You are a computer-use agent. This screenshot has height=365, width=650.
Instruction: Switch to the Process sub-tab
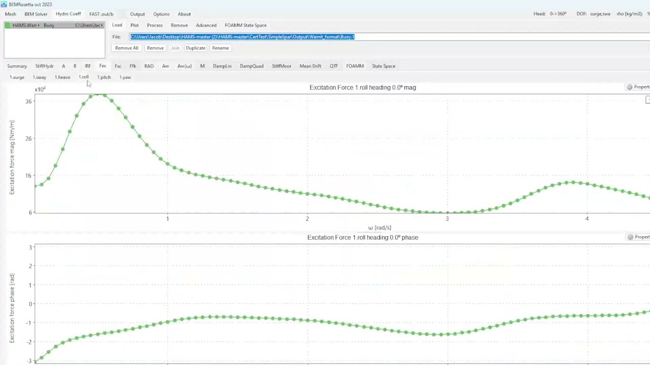coord(155,25)
